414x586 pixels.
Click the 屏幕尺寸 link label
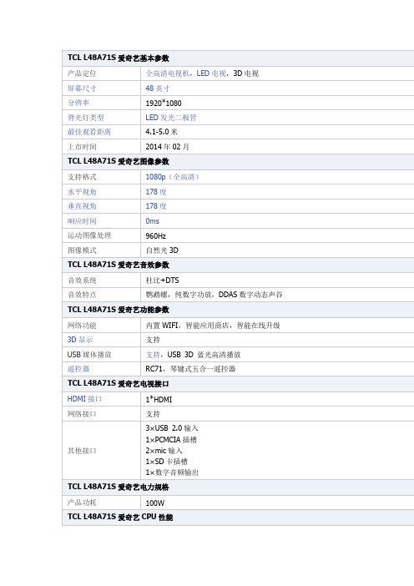pos(82,88)
